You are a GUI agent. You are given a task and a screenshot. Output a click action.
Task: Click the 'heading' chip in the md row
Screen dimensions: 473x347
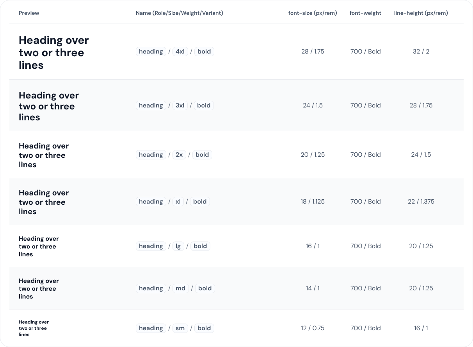pos(151,288)
